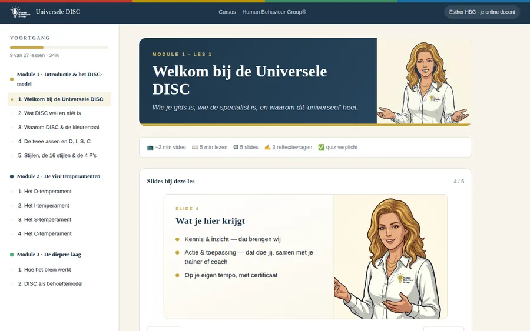Open the Universele DISC home title
The width and height of the screenshot is (530, 331).
point(58,12)
